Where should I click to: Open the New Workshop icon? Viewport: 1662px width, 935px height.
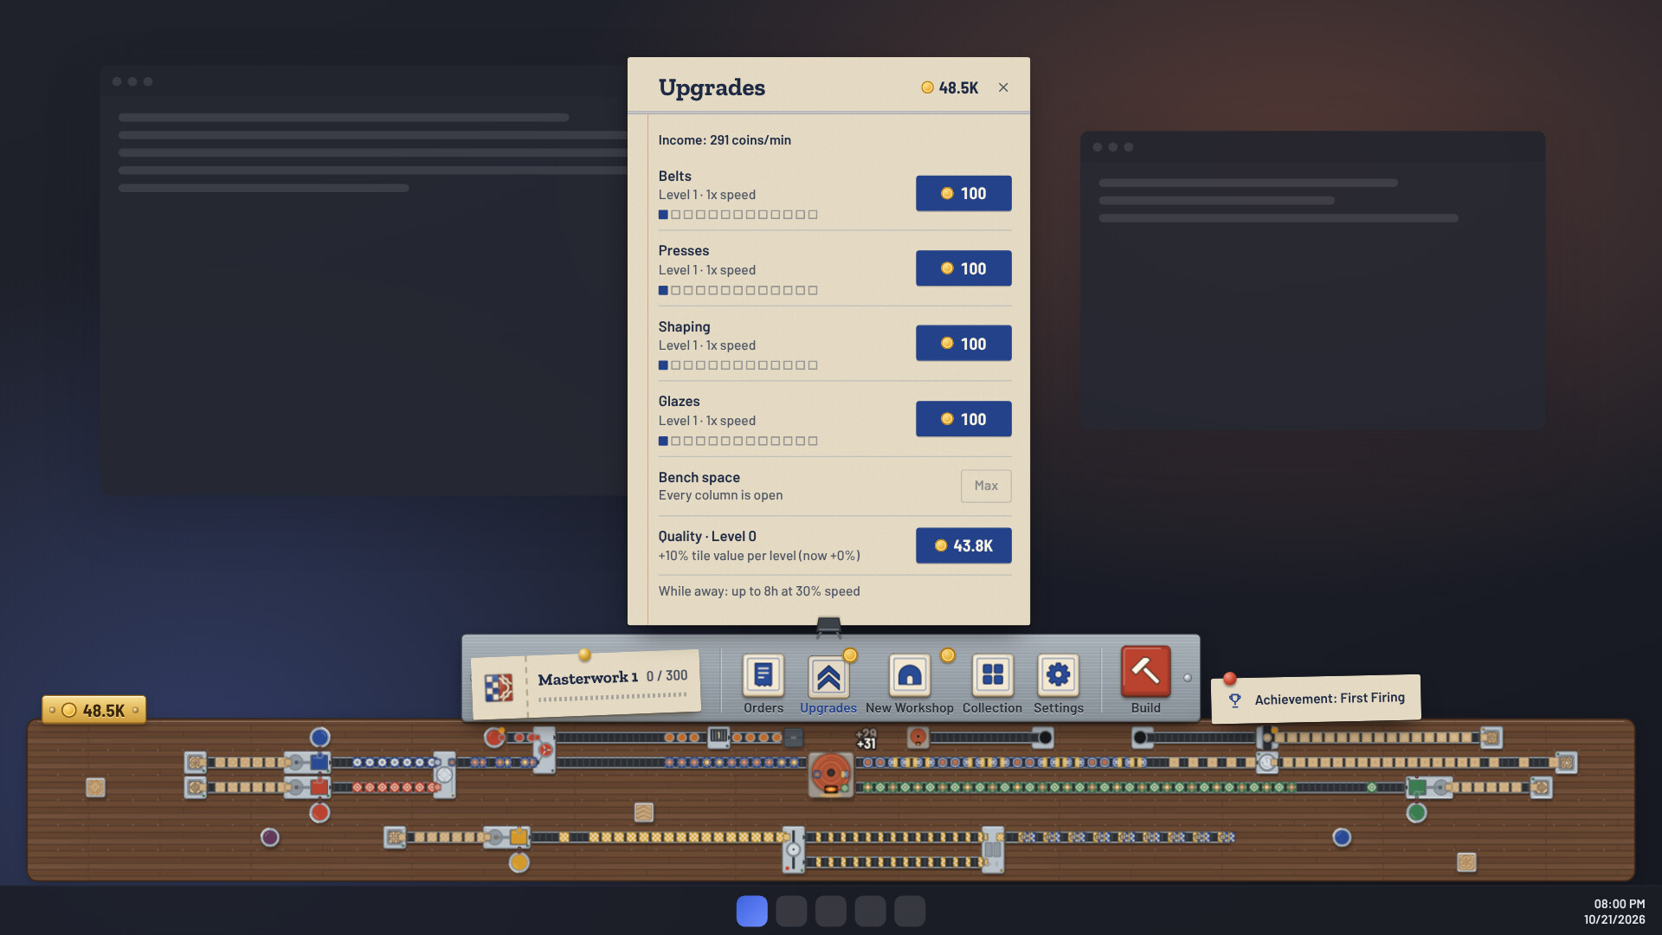pos(909,675)
